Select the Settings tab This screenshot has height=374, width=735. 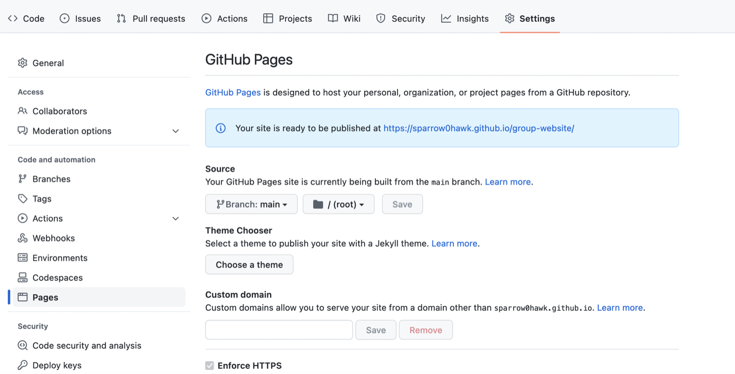point(530,19)
